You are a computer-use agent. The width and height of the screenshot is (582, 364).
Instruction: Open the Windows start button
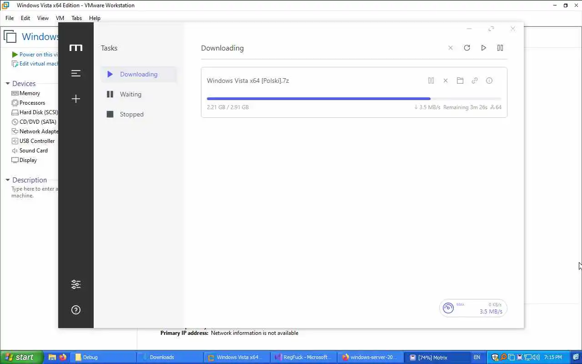21,357
